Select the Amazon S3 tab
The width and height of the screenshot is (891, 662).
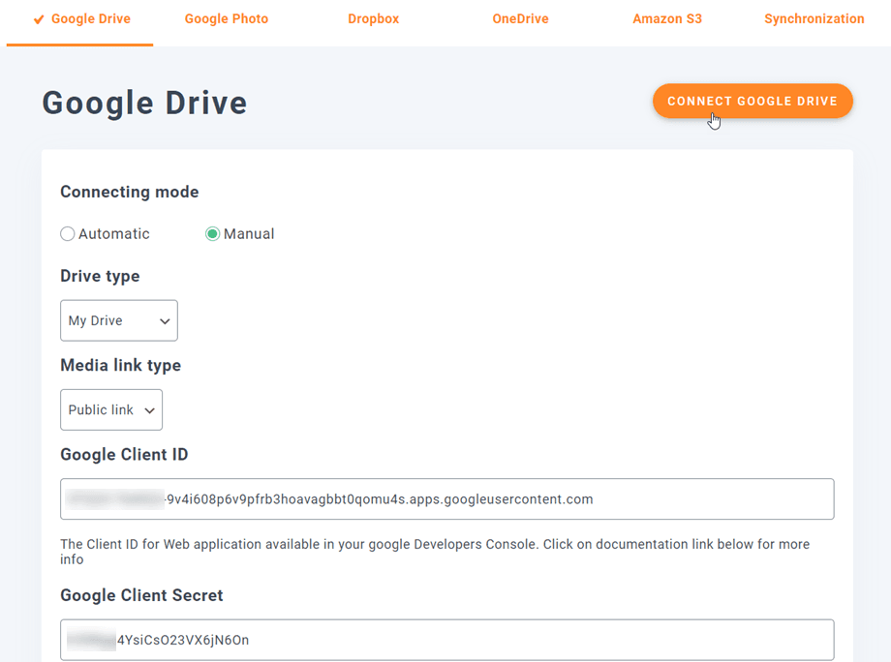tap(667, 19)
